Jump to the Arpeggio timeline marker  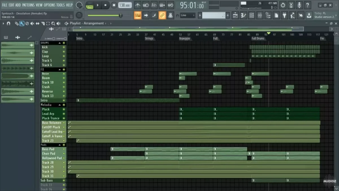184,38
